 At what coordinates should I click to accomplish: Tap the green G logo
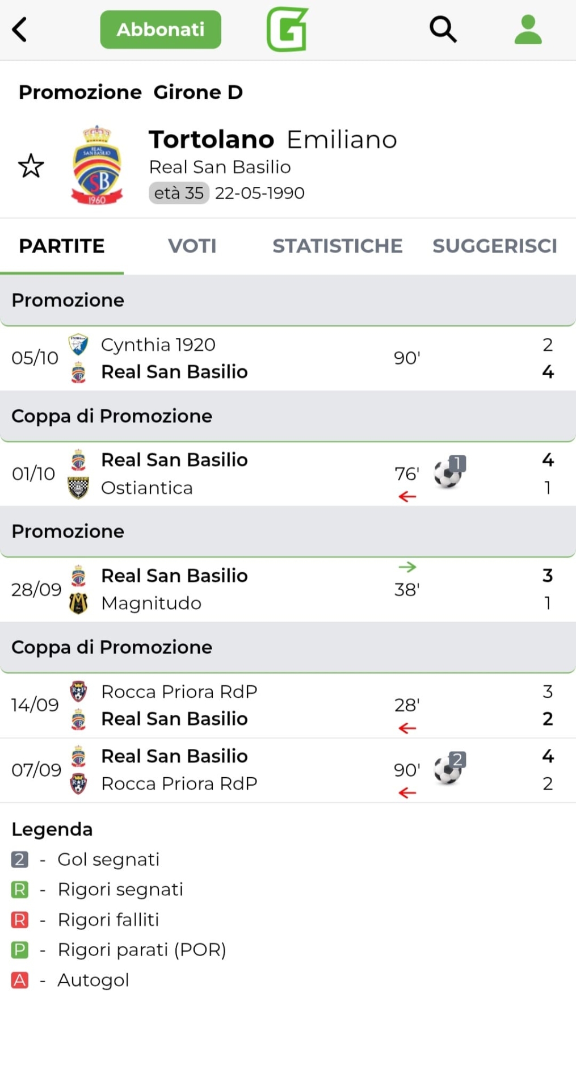288,30
